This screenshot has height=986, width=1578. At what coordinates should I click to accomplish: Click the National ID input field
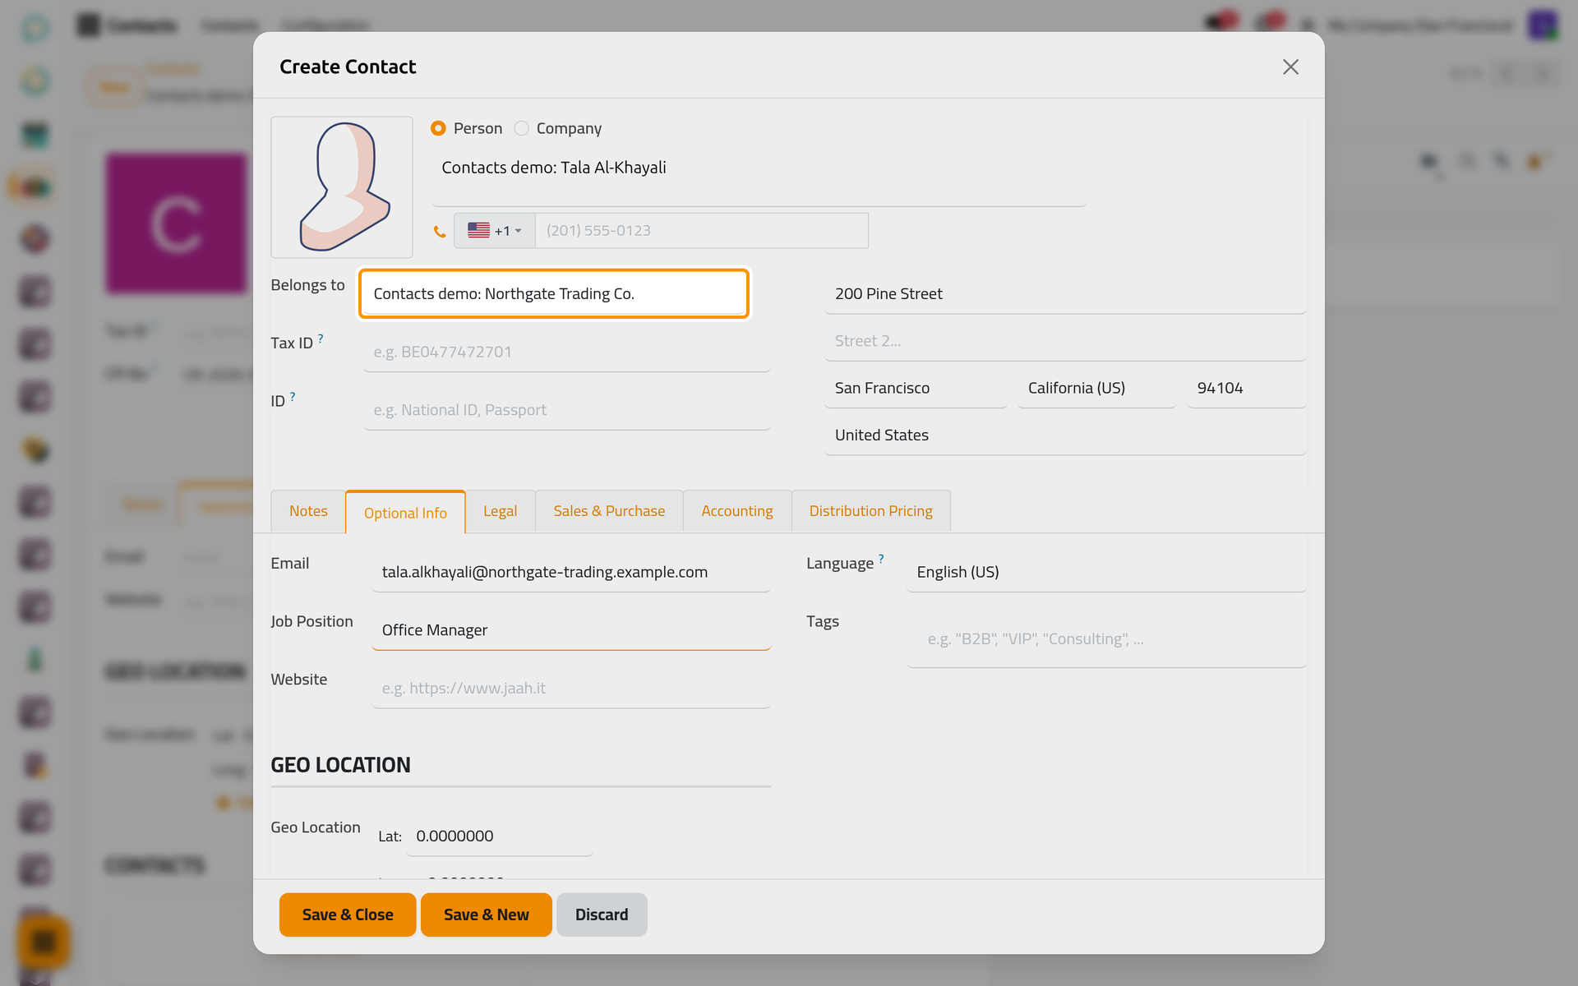click(567, 410)
